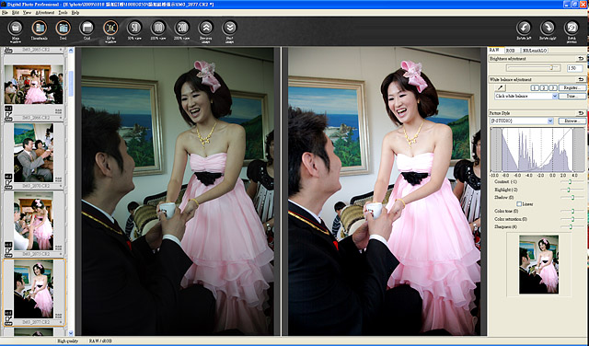589x346 pixels.
Task: Click the Register white balance button
Action: click(x=572, y=88)
